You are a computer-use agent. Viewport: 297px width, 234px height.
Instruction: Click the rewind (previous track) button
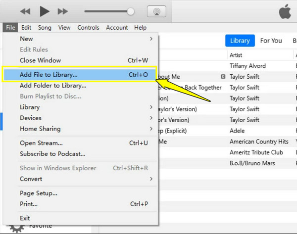point(25,11)
